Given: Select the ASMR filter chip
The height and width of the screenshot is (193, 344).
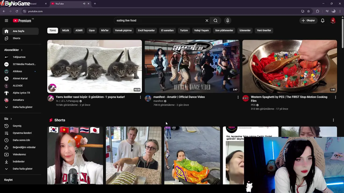Looking at the screenshot, I should 79,31.
